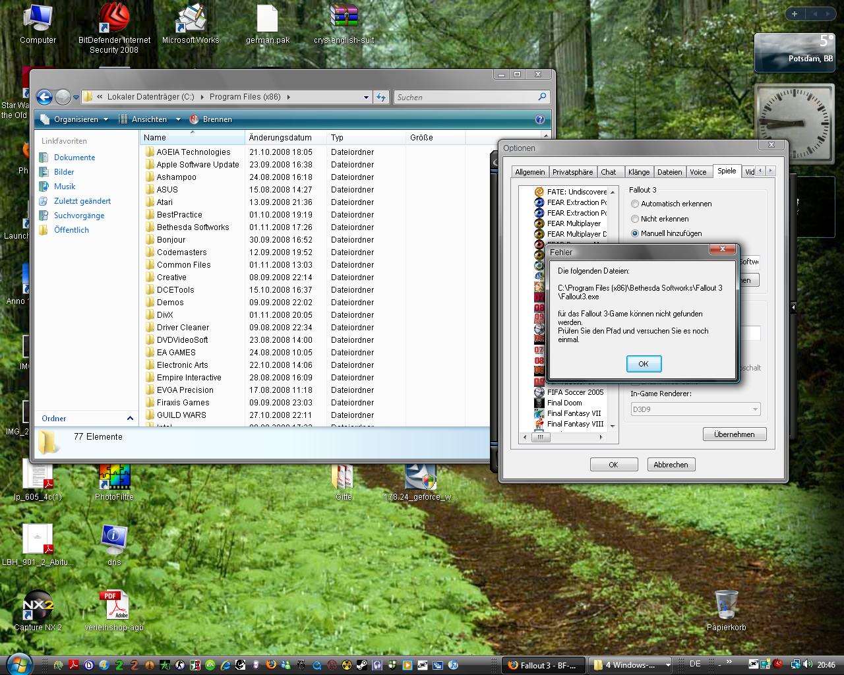Viewport: 844px width, 675px height.
Task: Select the 178.24_geforce installer icon
Action: point(420,482)
